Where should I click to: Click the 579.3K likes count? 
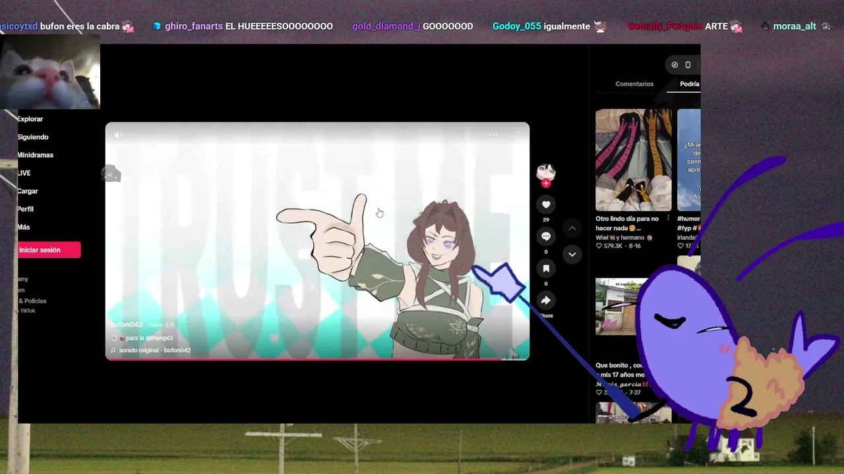(614, 246)
